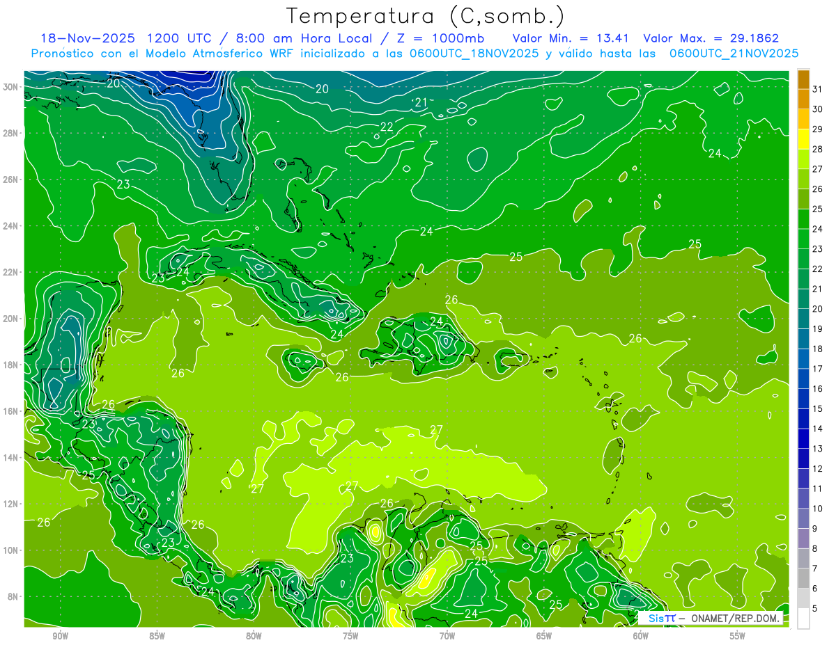The width and height of the screenshot is (836, 645).
Task: Click the legend value '13'
Action: [x=818, y=449]
